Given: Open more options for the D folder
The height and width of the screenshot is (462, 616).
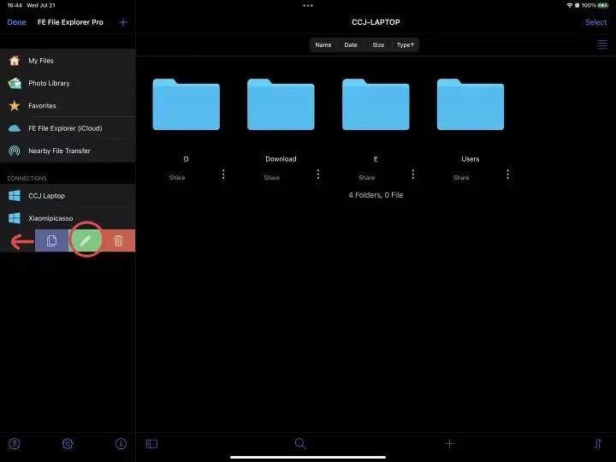Looking at the screenshot, I should tap(223, 175).
